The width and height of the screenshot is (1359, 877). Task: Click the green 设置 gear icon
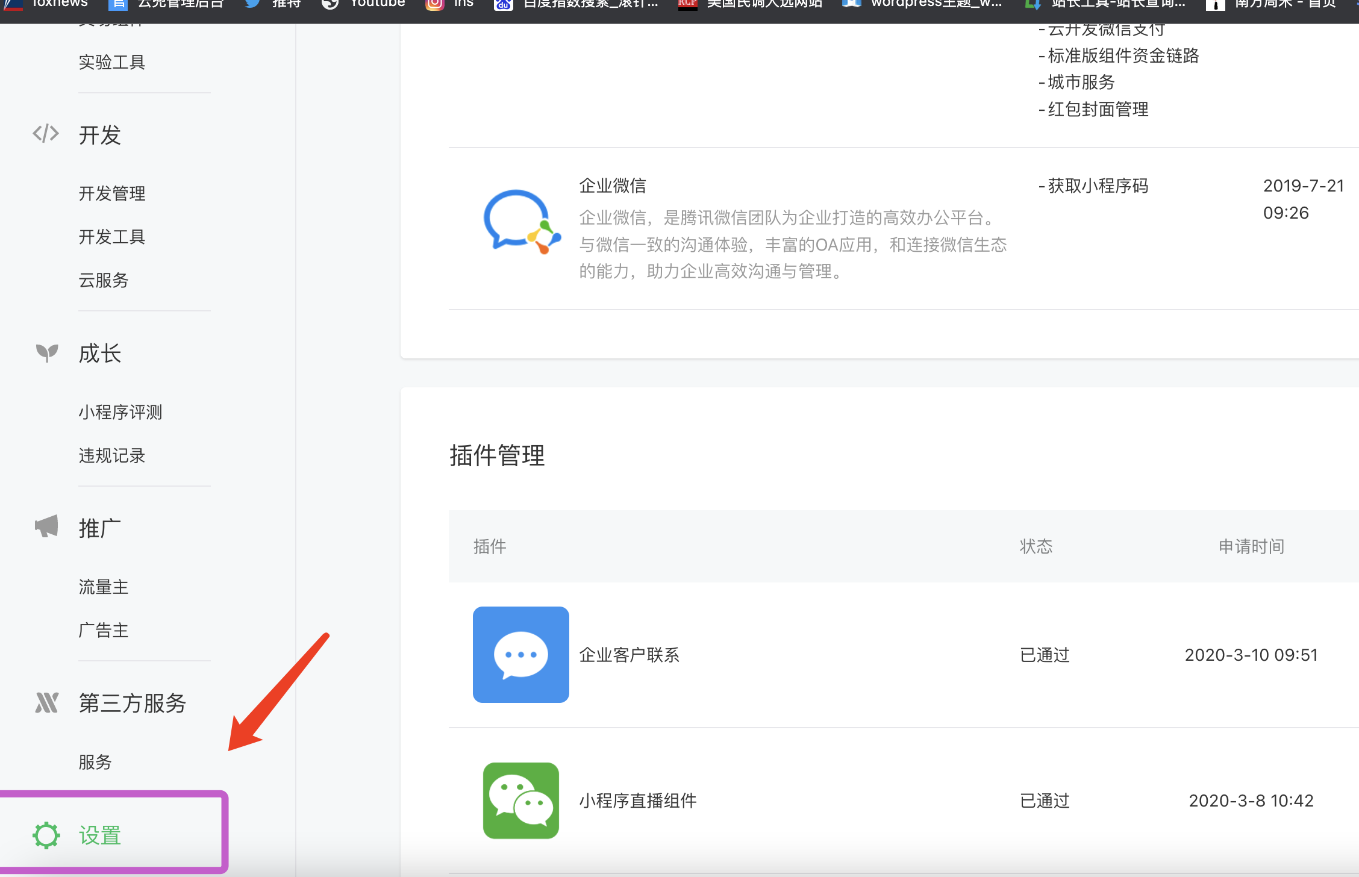pos(46,835)
